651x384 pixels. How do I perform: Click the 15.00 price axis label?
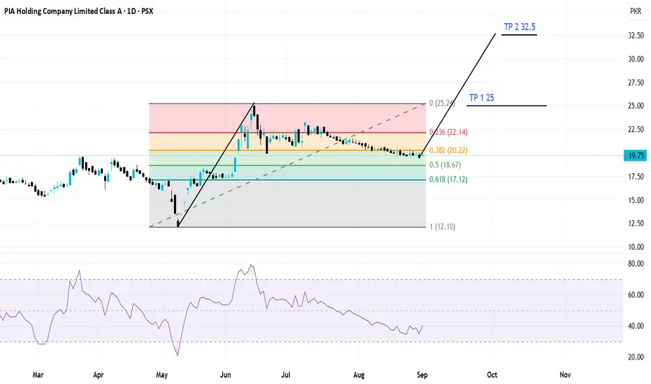[636, 200]
